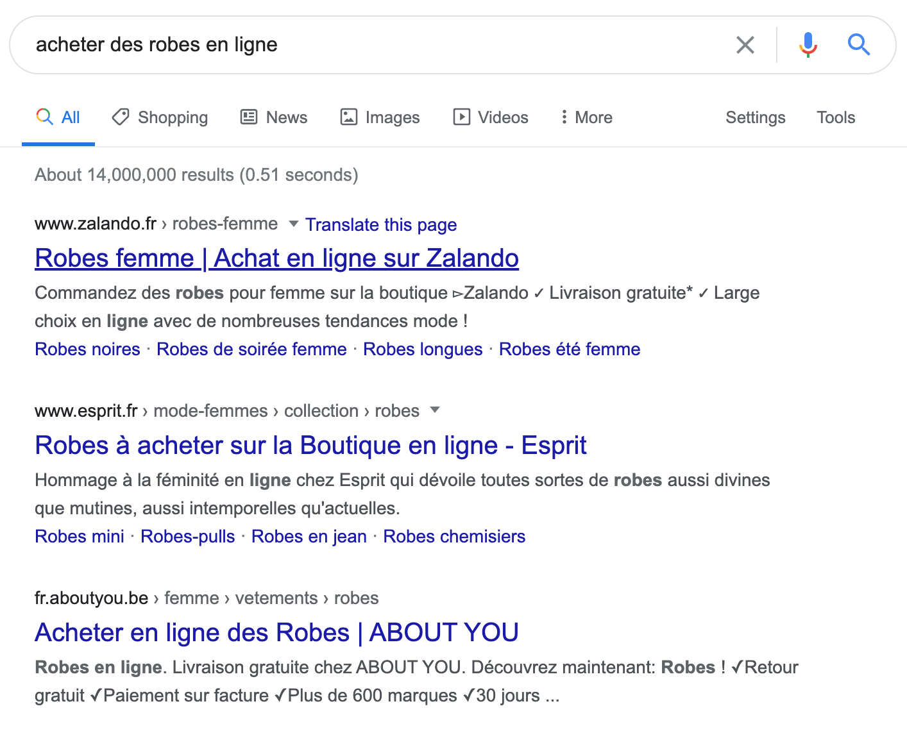Expand dropdown arrow next to esprit.fr URL
This screenshot has height=731, width=907.
[x=435, y=410]
